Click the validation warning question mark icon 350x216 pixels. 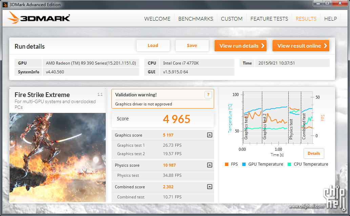point(208,95)
